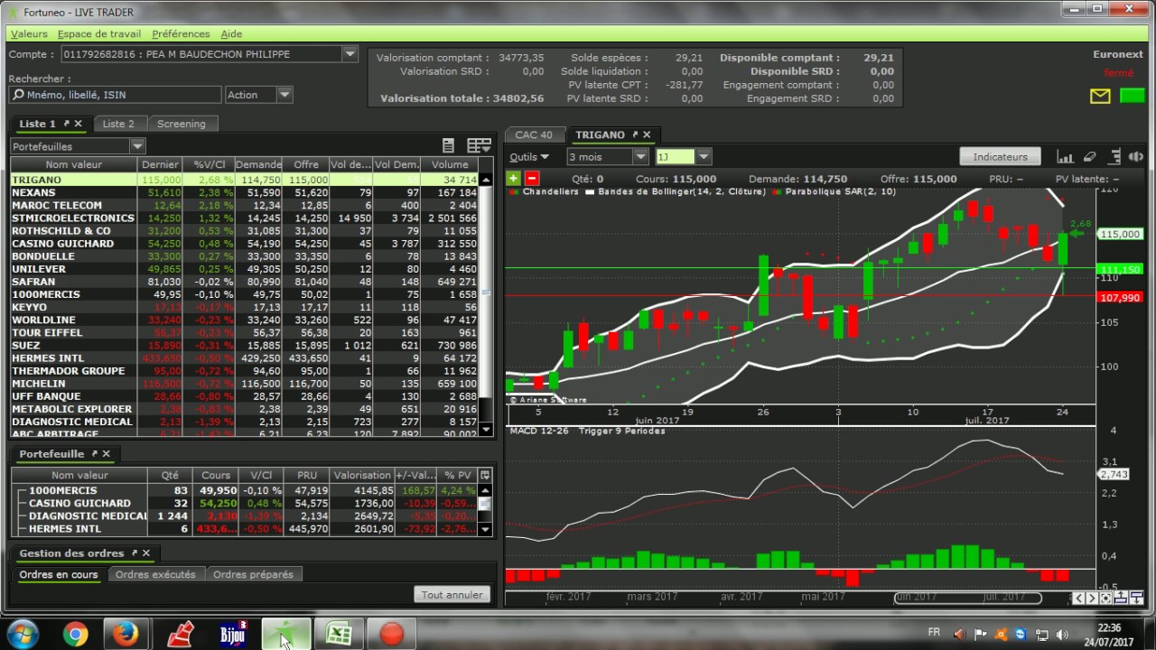This screenshot has height=650, width=1156.
Task: Click the green plus buy button
Action: (x=514, y=179)
